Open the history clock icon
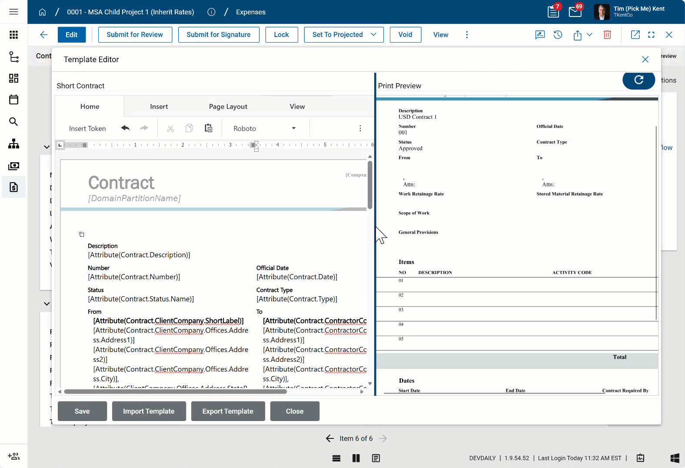 click(x=558, y=35)
